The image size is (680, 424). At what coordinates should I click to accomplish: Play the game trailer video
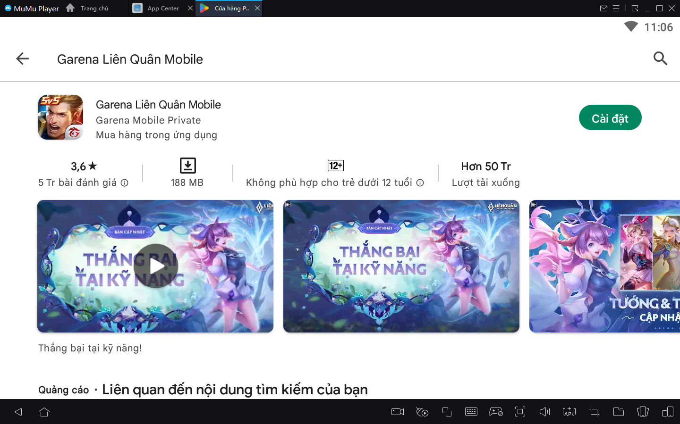155,266
